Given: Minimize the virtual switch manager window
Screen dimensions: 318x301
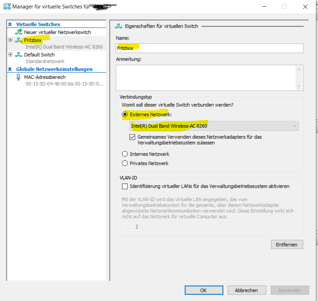Looking at the screenshot, I should [x=264, y=6].
